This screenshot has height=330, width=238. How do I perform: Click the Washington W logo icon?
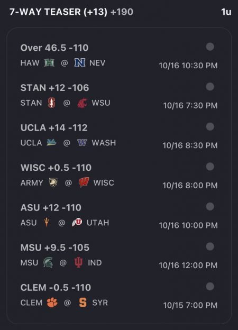click(x=82, y=143)
